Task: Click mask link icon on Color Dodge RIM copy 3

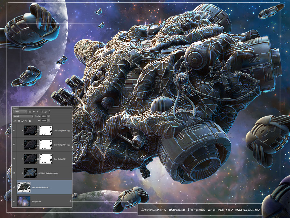Action: 38,130
